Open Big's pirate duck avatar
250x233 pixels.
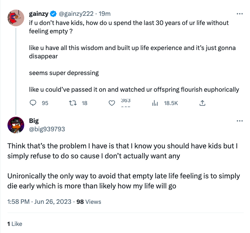pyautogui.click(x=16, y=125)
